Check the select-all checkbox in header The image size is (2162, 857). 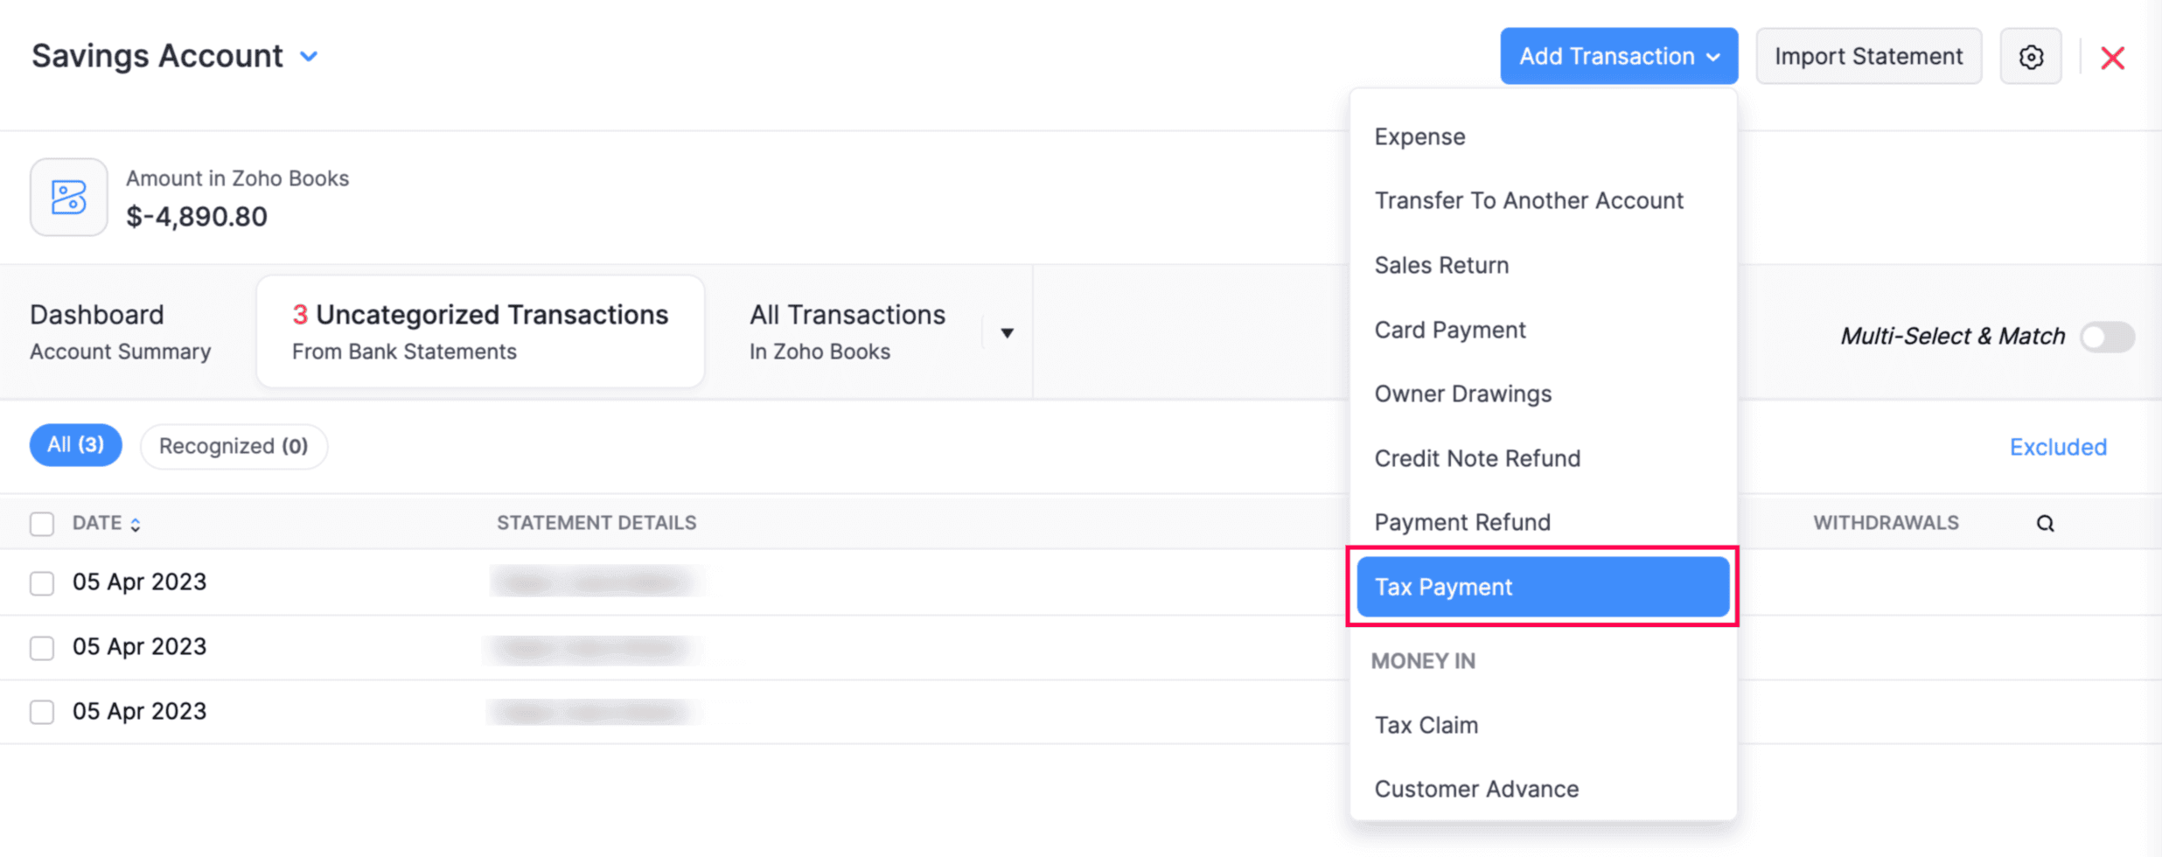pyautogui.click(x=41, y=523)
